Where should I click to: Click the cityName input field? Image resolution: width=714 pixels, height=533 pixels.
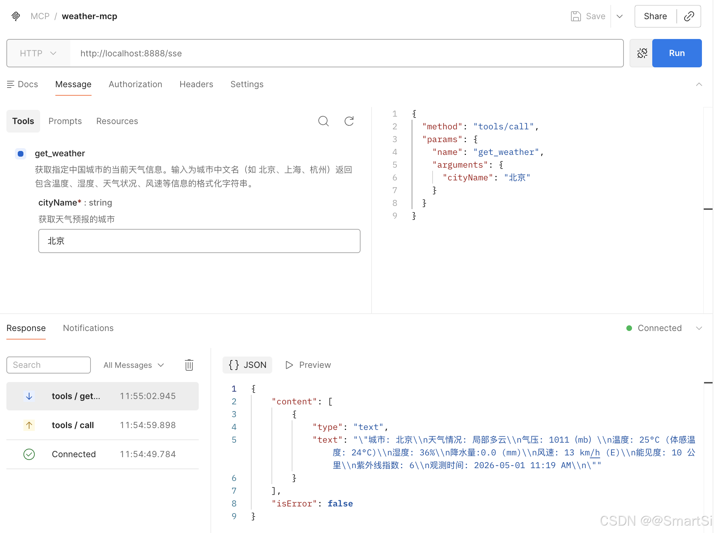(x=199, y=241)
